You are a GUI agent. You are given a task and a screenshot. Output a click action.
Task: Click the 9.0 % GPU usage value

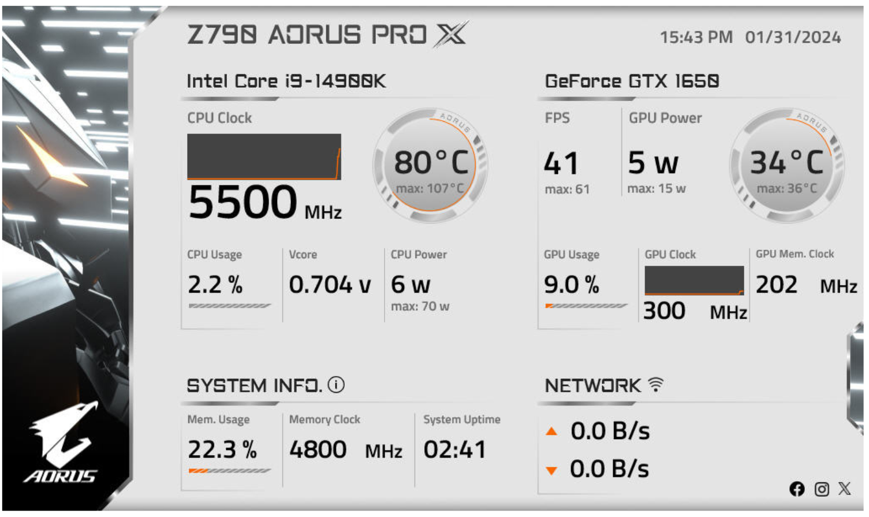[572, 285]
